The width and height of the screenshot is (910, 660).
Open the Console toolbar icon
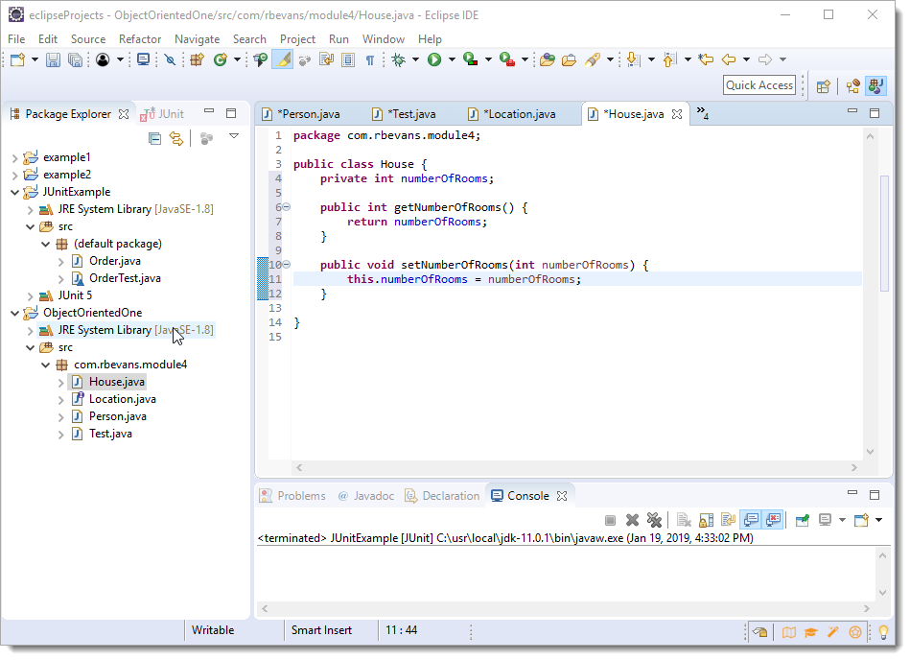pyautogui.click(x=143, y=59)
